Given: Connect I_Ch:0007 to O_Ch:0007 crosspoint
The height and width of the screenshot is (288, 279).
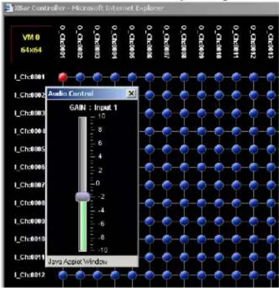Looking at the screenshot, I should tap(167, 185).
